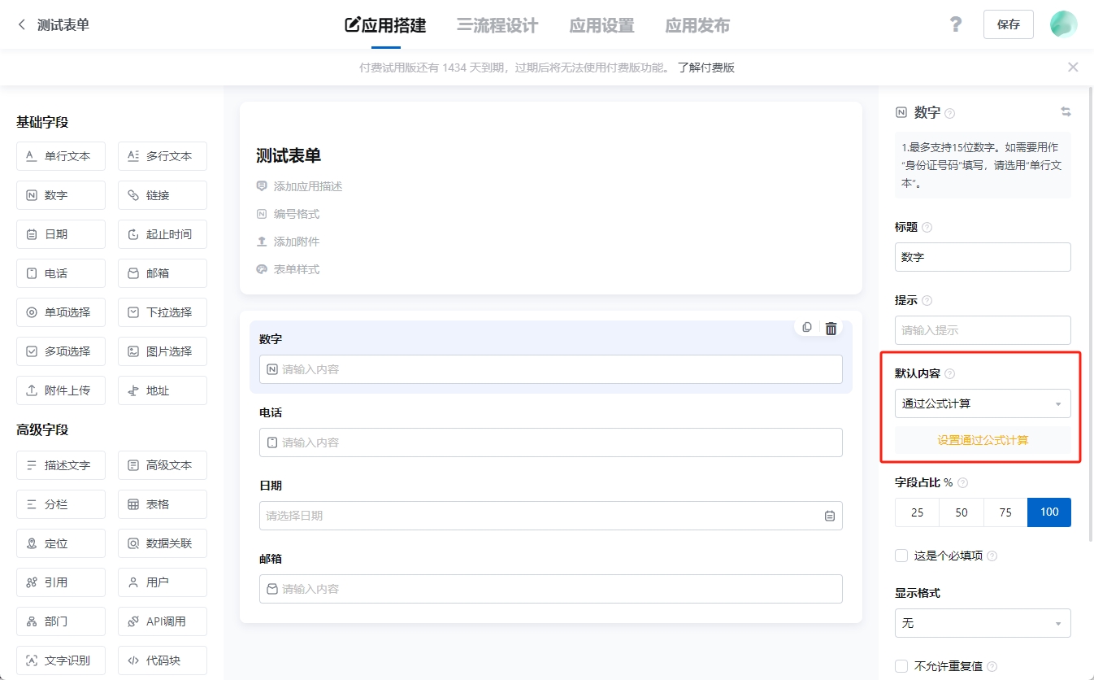Enable 这是个必填项 checkbox
The width and height of the screenshot is (1094, 680).
901,555
